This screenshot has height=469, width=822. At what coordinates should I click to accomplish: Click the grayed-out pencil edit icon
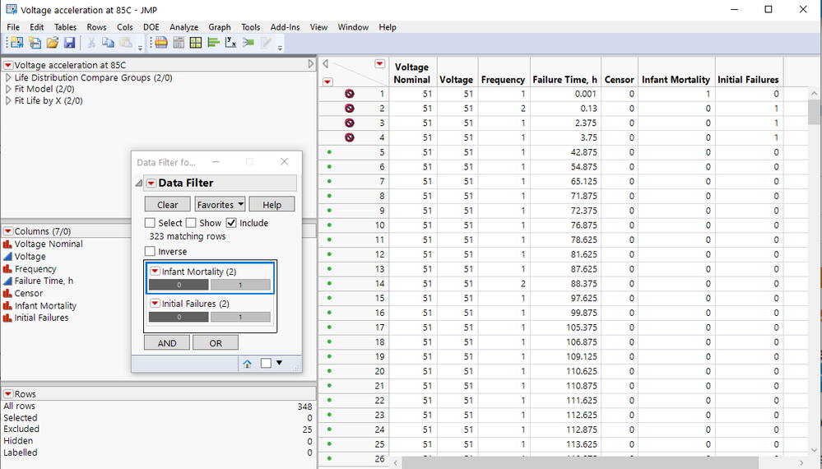[x=266, y=43]
